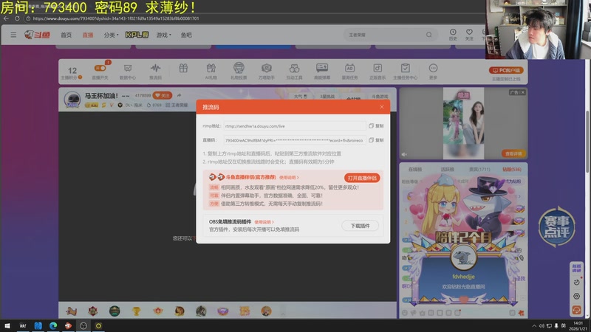Click the share arrow beside 关注
The image size is (591, 332).
point(179,95)
